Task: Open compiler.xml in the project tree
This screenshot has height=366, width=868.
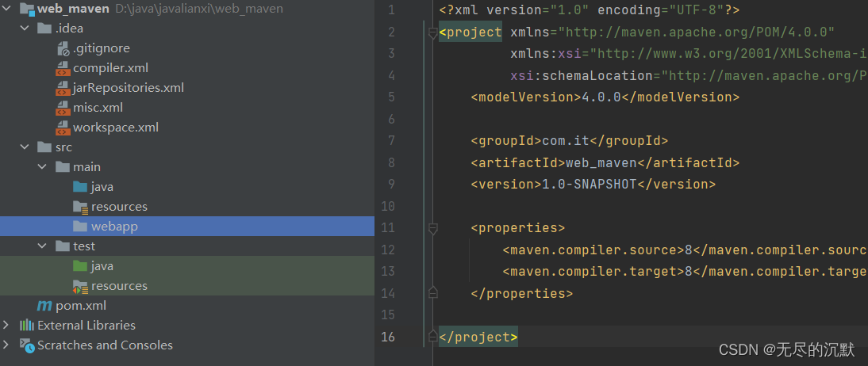Action: point(111,69)
